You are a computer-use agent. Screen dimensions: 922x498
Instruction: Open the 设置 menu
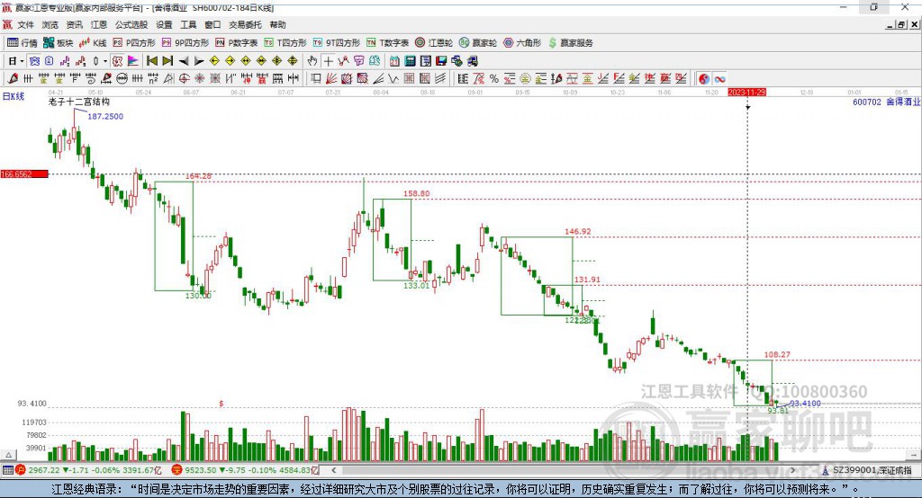click(x=164, y=24)
